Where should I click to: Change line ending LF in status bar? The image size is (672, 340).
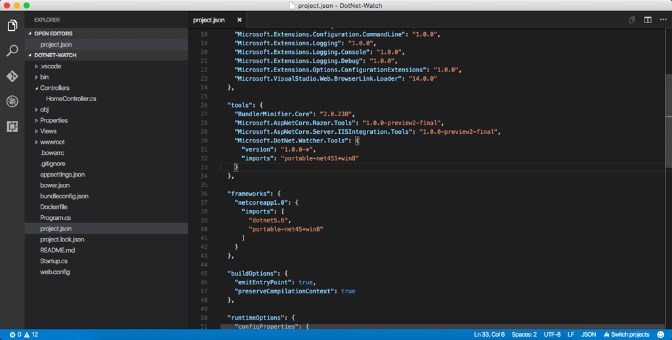tap(571, 335)
